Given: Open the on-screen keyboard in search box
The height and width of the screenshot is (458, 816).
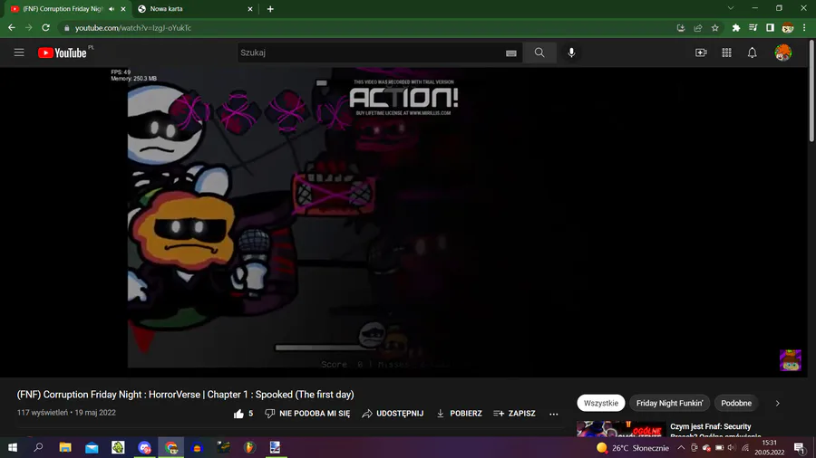Looking at the screenshot, I should 511,53.
